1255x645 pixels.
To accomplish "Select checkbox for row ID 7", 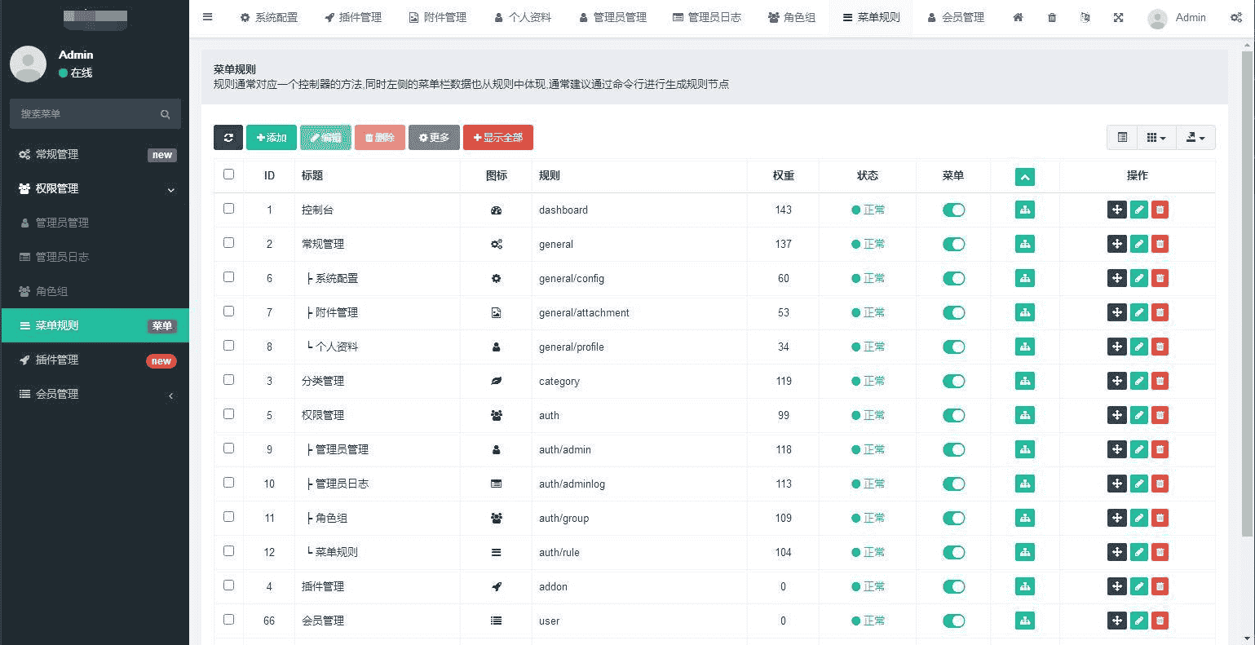I will coord(228,311).
